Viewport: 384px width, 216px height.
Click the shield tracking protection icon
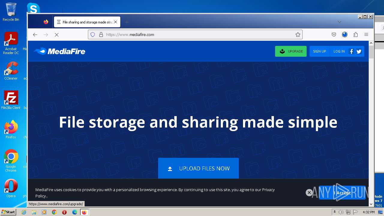tap(93, 34)
